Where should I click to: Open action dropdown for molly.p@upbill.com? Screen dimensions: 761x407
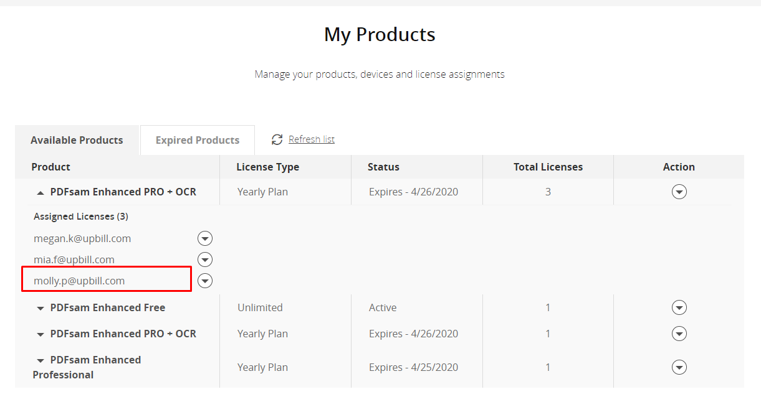click(x=205, y=281)
